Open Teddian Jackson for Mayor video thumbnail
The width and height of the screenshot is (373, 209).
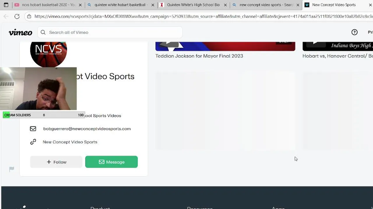tap(225, 46)
